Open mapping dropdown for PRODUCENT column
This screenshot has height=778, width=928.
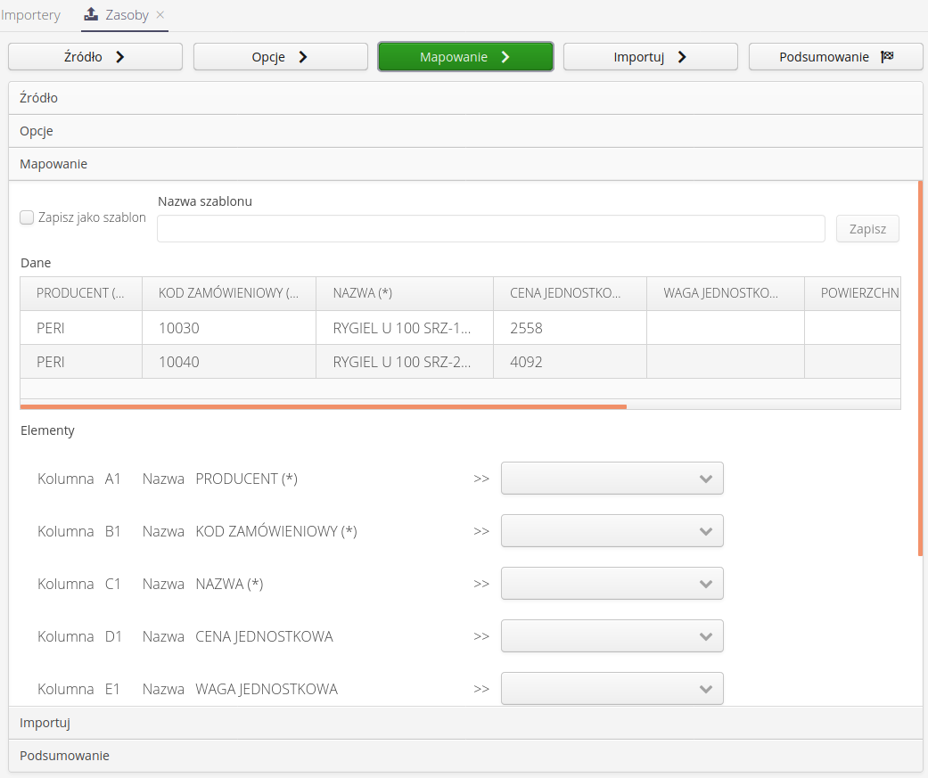(x=612, y=479)
